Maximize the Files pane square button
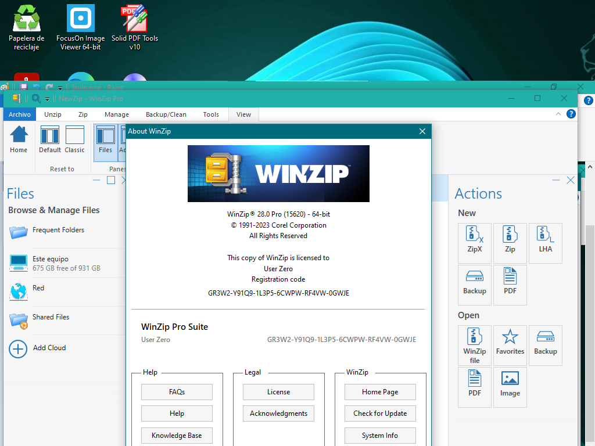Viewport: 595px width, 446px height. (x=111, y=180)
